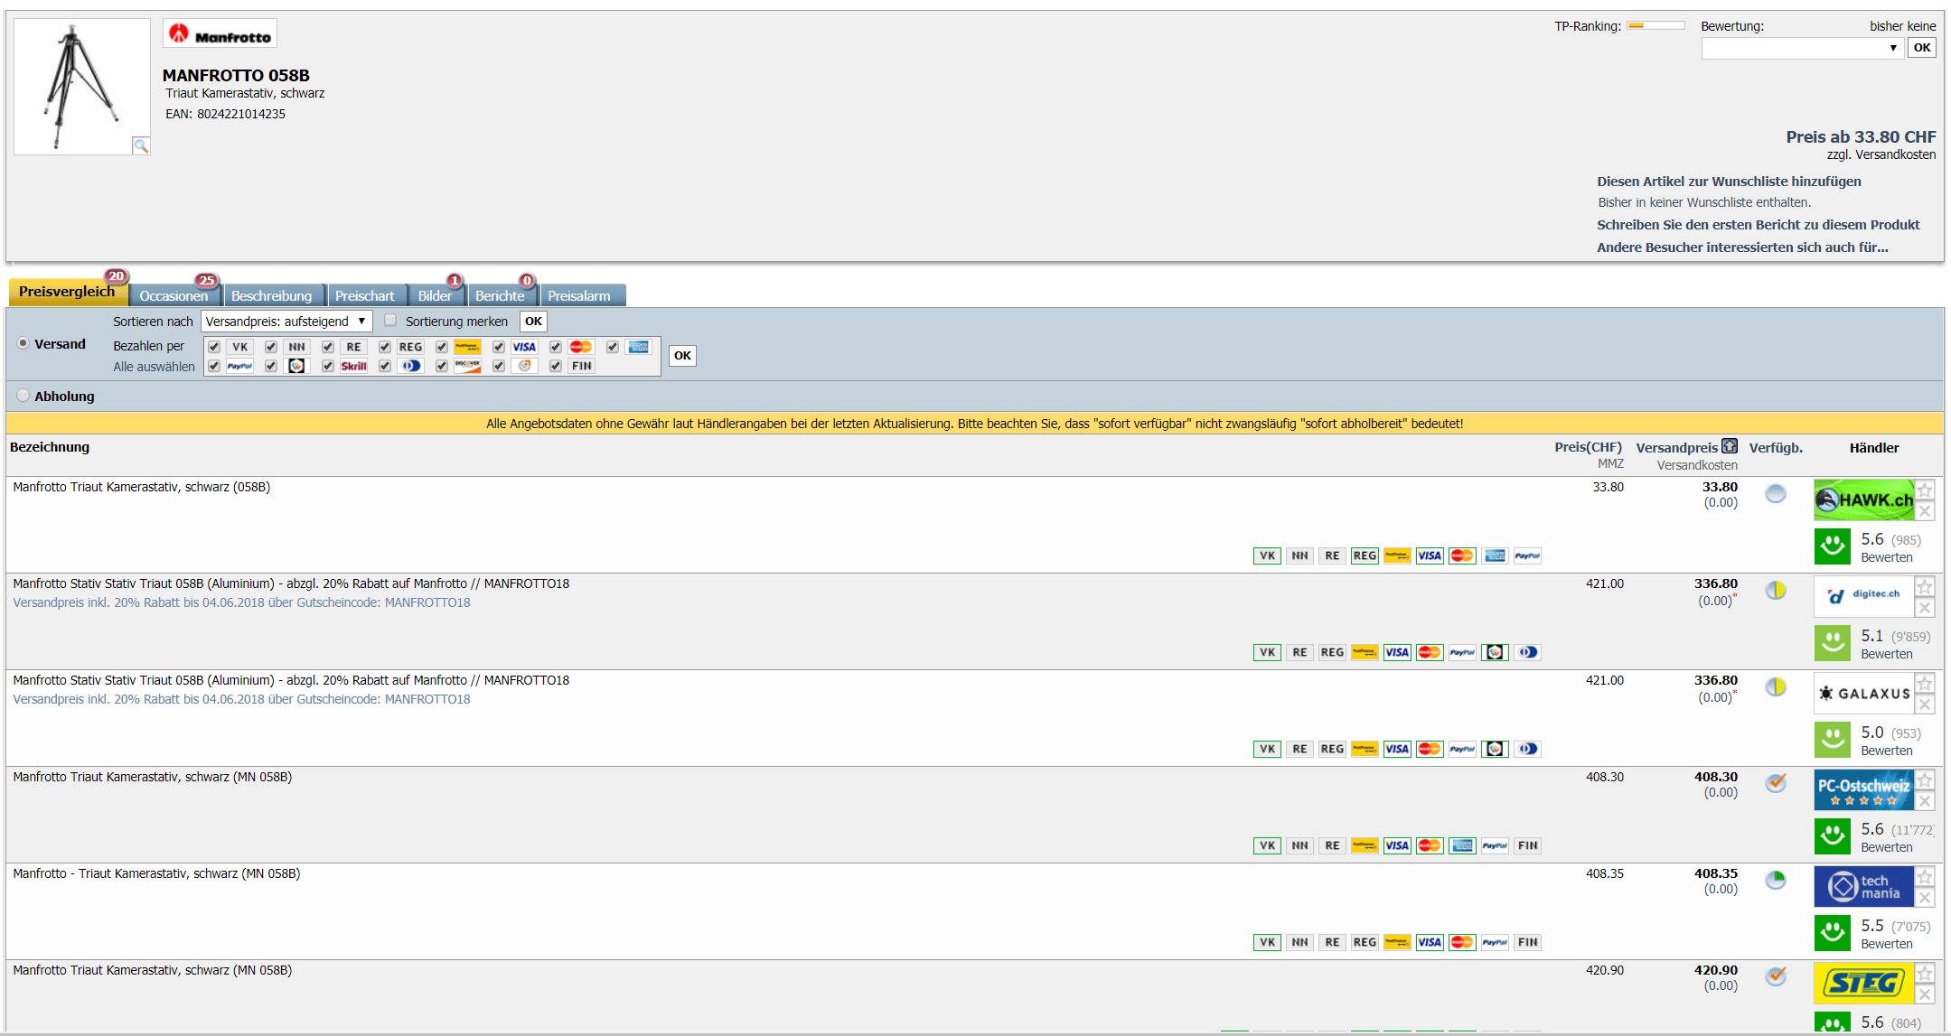Click green smiley rating for Galaxus

point(1832,739)
